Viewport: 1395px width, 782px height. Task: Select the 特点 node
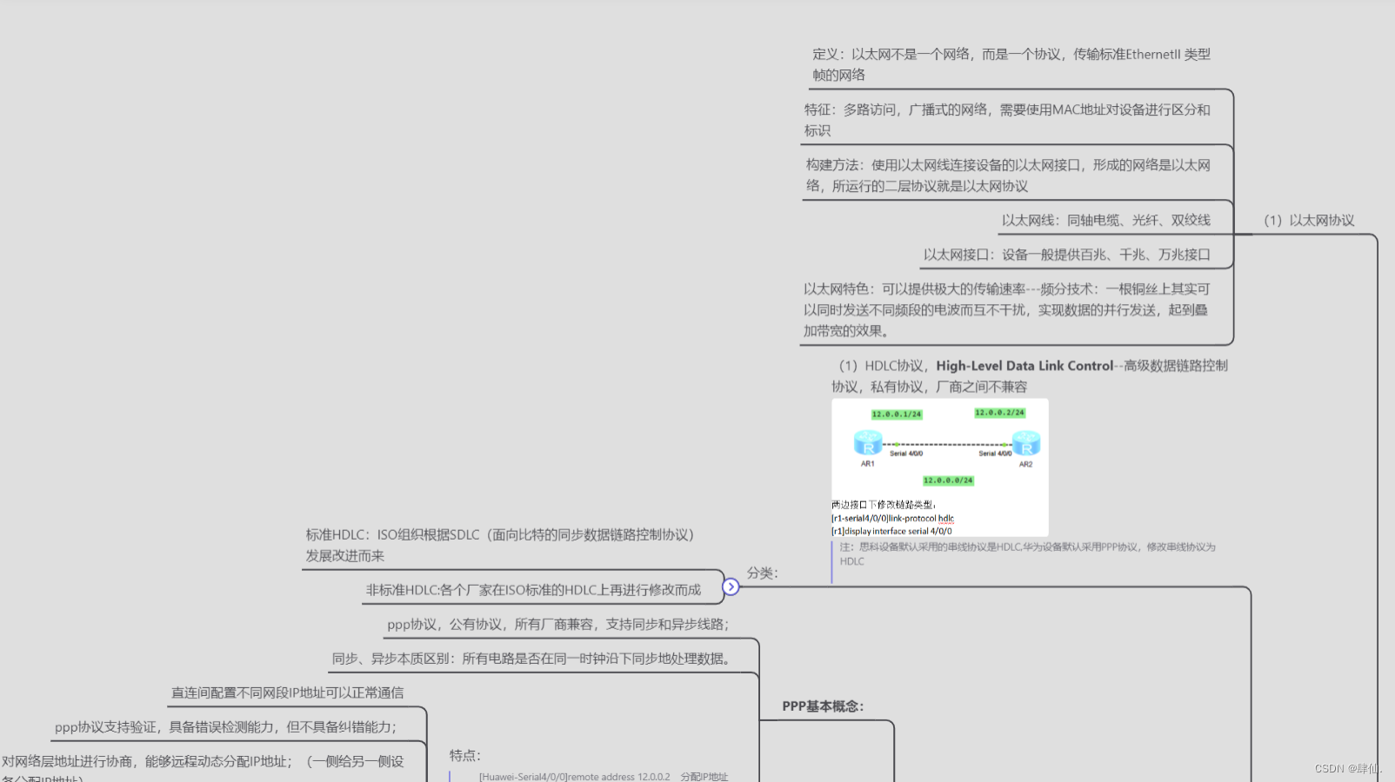tap(465, 755)
